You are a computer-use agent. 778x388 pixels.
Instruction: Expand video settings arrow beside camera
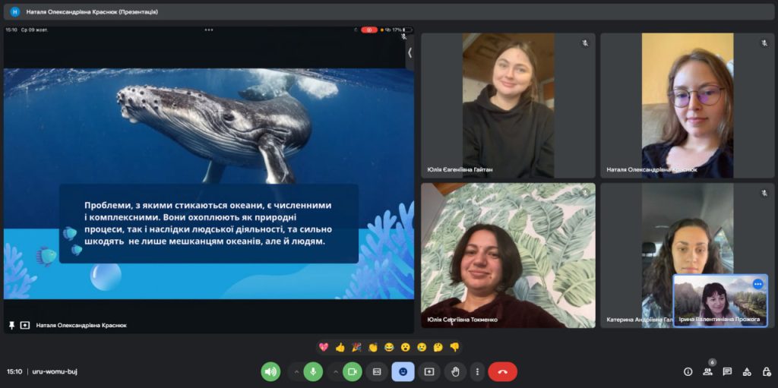click(335, 371)
